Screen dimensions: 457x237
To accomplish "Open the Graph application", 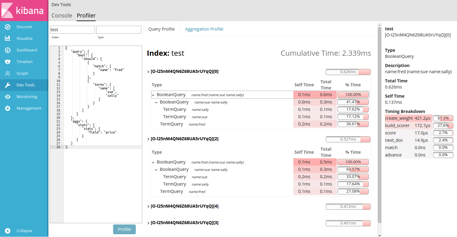I will [7, 73].
